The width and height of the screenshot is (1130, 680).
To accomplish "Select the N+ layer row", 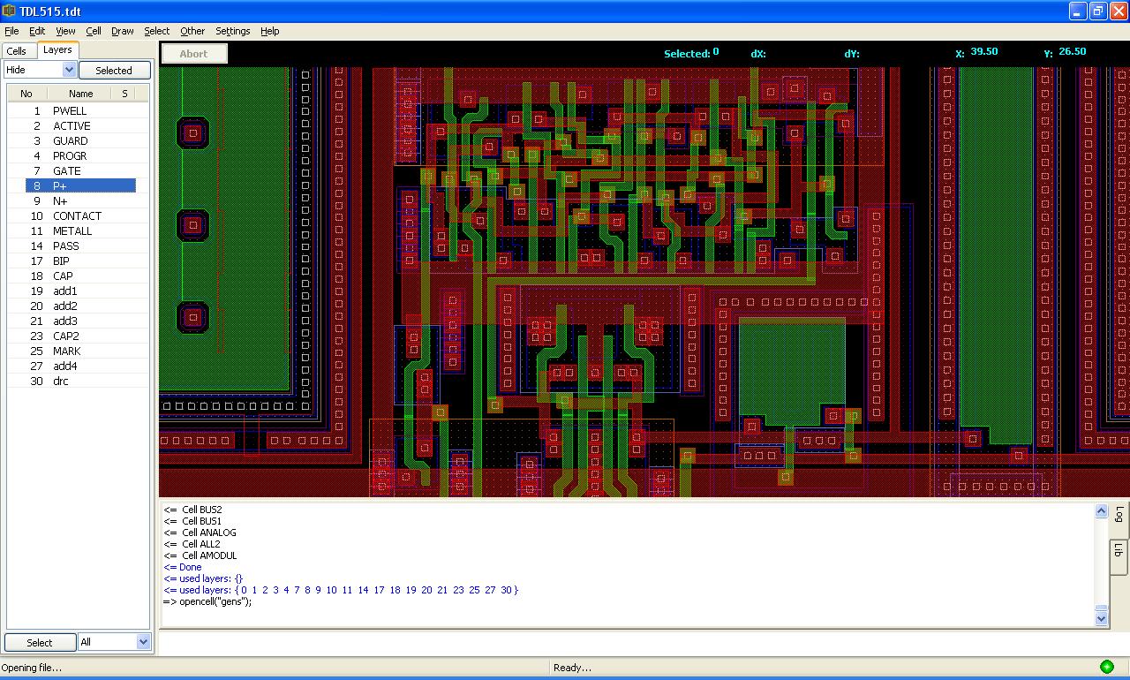I will pyautogui.click(x=79, y=201).
